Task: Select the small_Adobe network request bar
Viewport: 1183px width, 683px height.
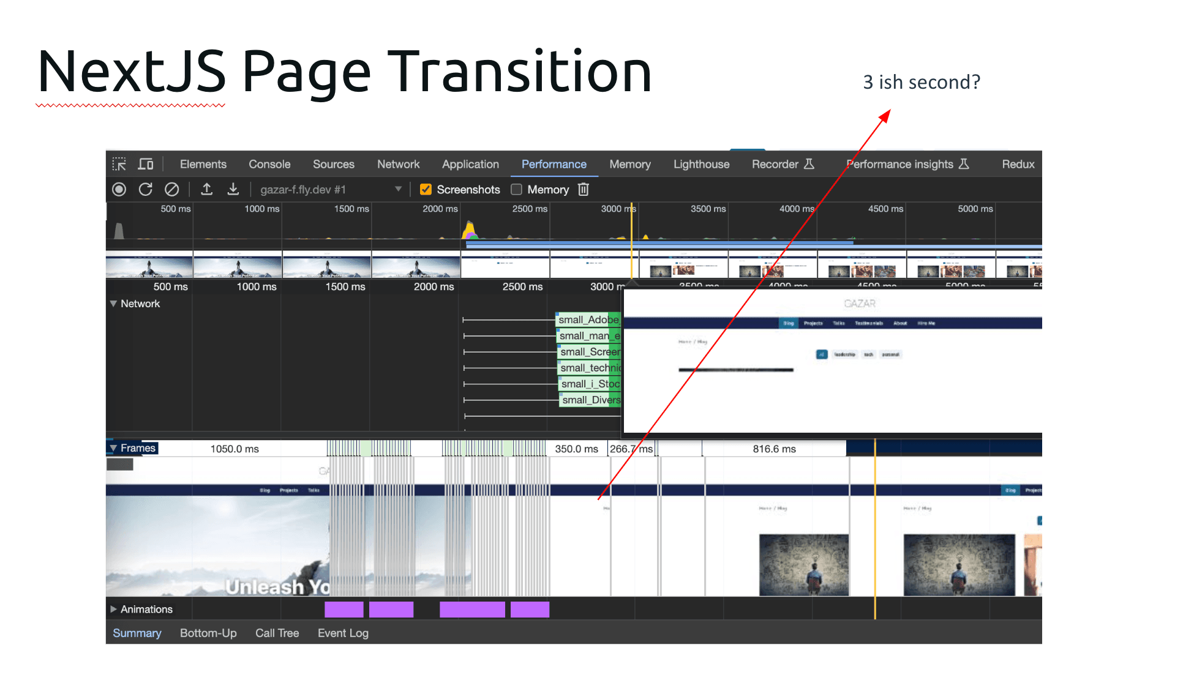Action: point(588,319)
